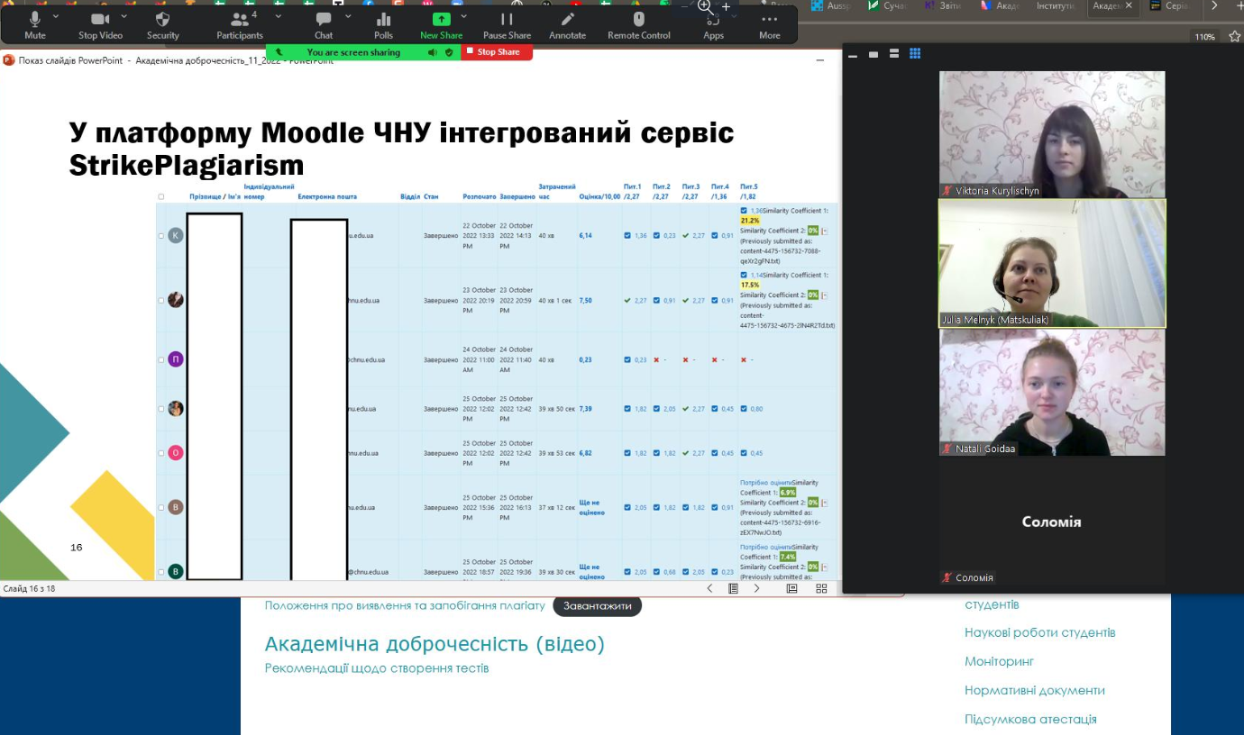The image size is (1244, 735).
Task: Pause Share in the Zoom toolbar
Action: [507, 25]
